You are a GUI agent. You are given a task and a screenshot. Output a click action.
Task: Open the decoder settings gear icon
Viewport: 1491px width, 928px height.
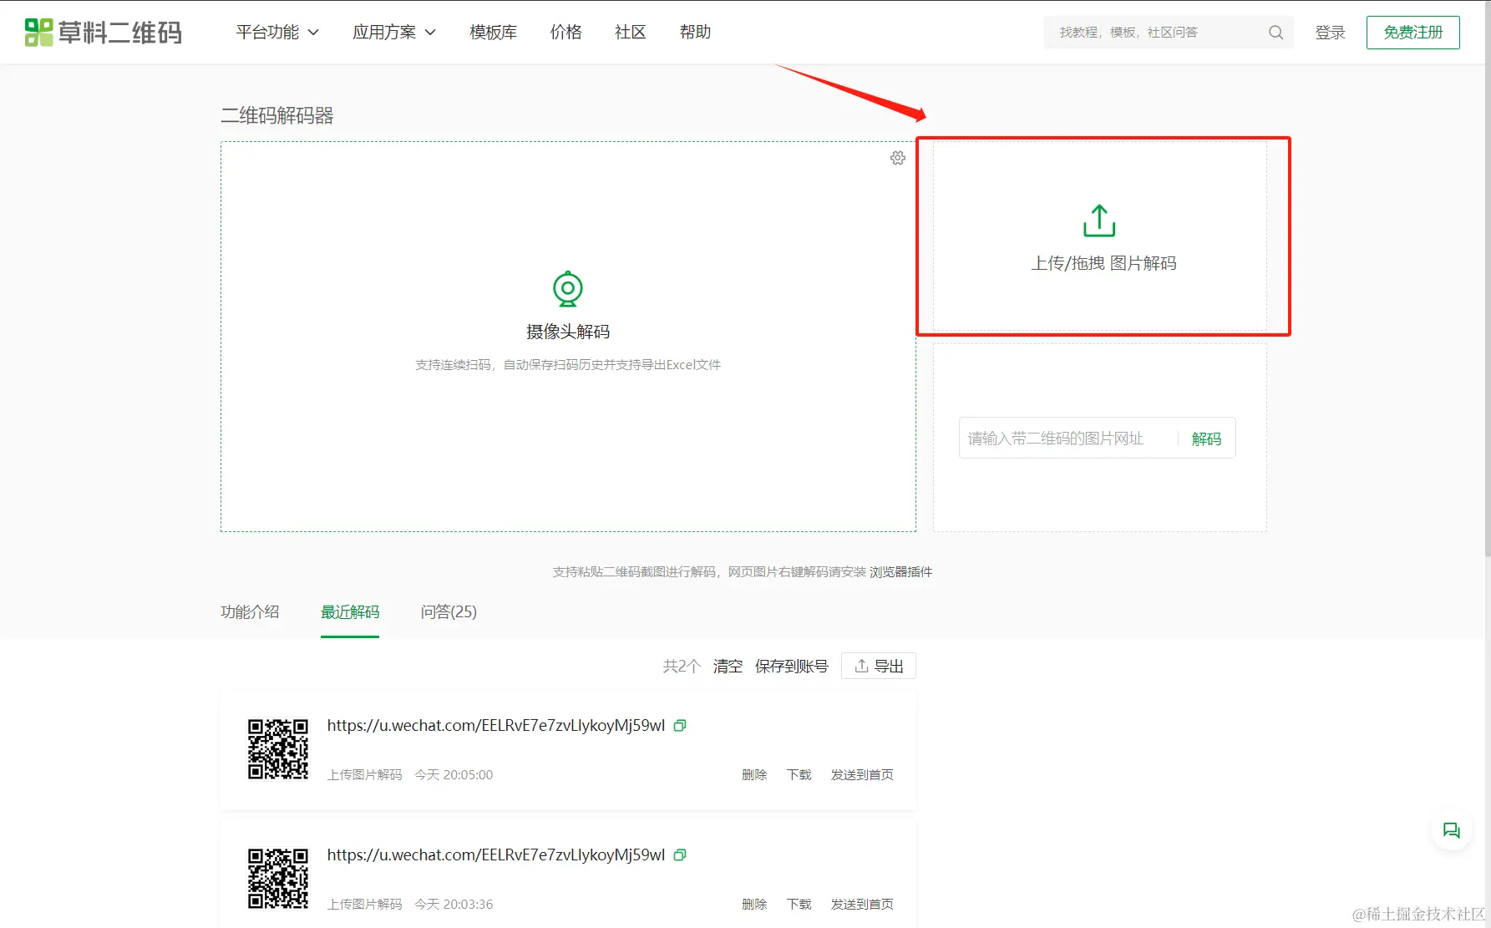coord(898,158)
